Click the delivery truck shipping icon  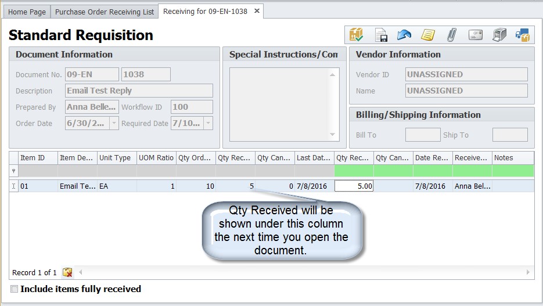(x=522, y=35)
